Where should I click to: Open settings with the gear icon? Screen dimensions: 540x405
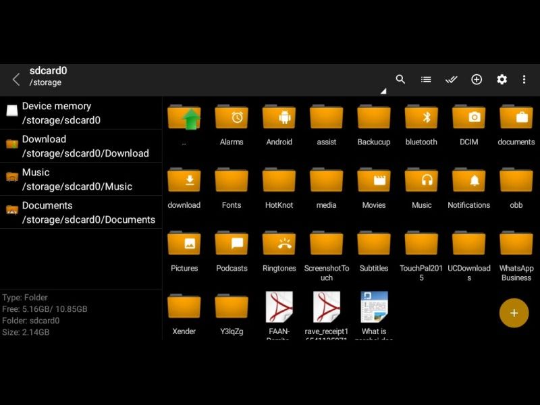[x=502, y=80]
